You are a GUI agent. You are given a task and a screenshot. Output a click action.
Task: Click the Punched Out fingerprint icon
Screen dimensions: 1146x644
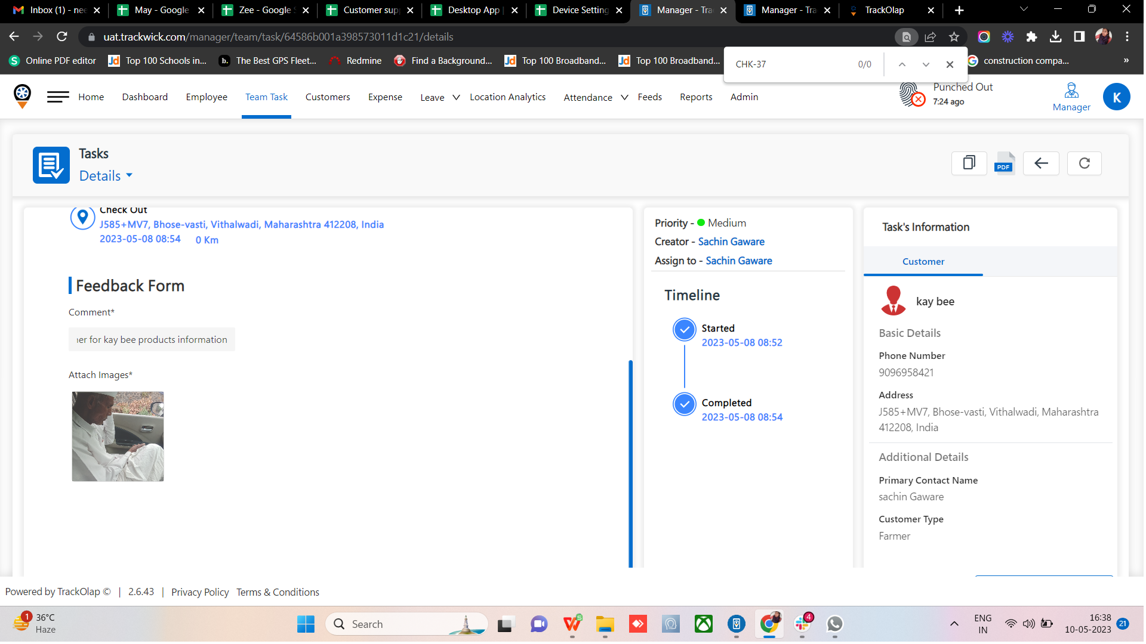pyautogui.click(x=910, y=95)
